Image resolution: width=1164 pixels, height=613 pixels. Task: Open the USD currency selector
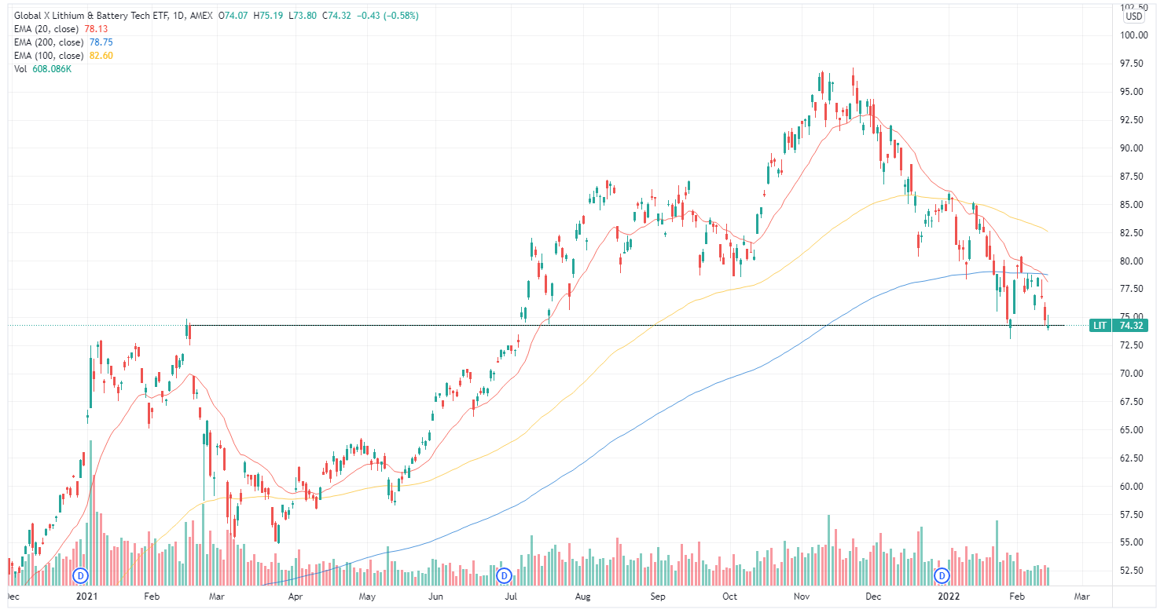pos(1134,16)
